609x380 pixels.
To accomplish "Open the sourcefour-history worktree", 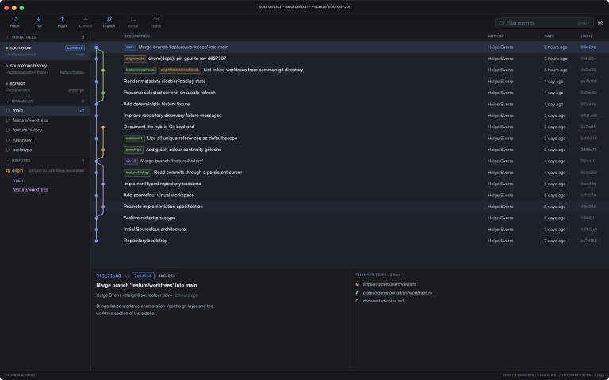I will (x=45, y=69).
